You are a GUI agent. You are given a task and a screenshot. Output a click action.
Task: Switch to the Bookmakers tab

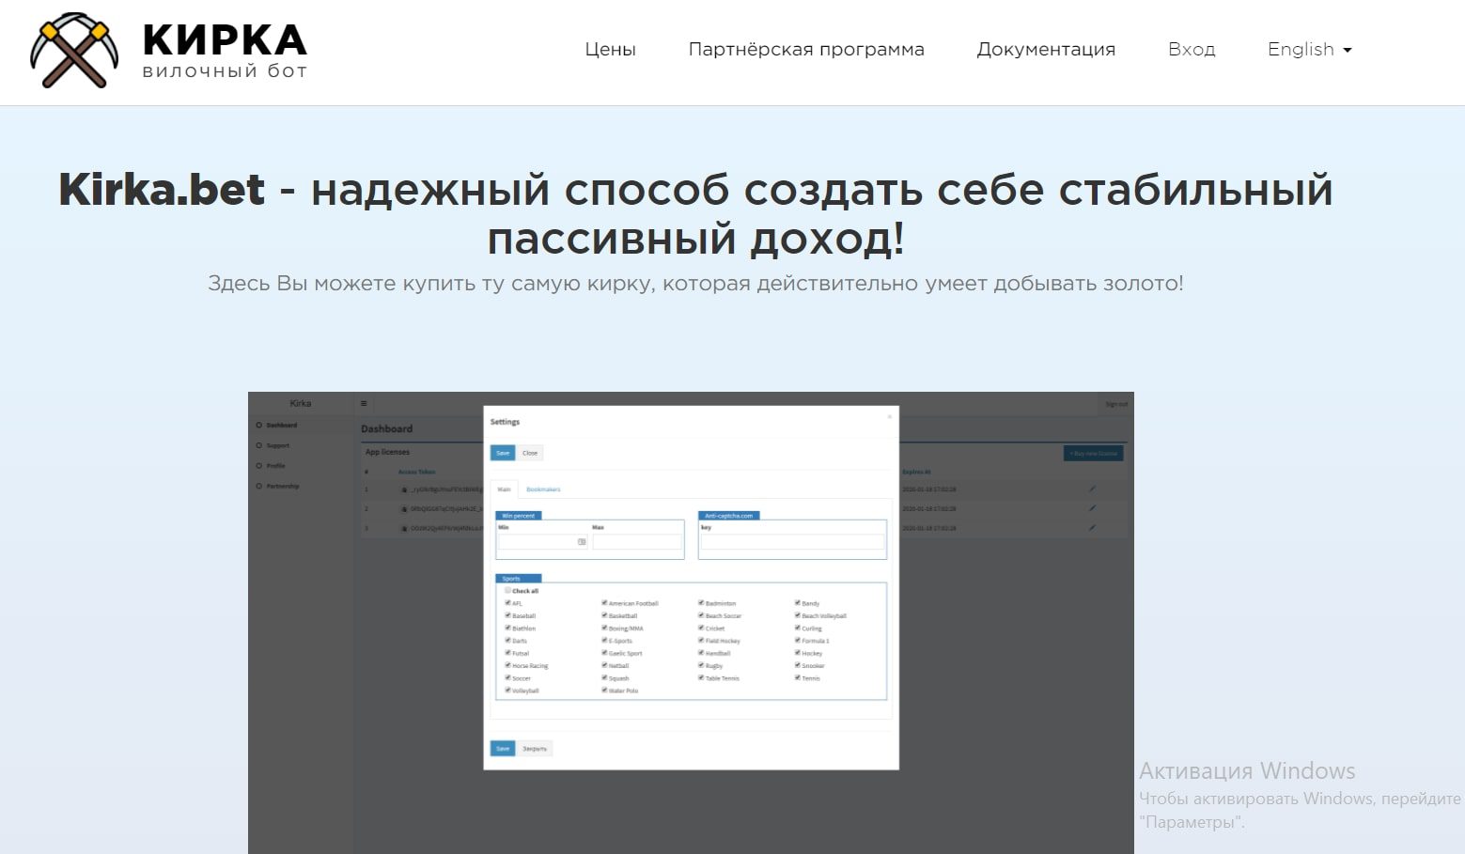pyautogui.click(x=543, y=489)
